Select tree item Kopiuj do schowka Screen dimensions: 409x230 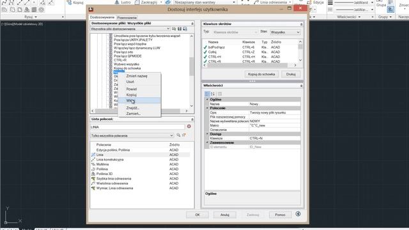coord(127,68)
